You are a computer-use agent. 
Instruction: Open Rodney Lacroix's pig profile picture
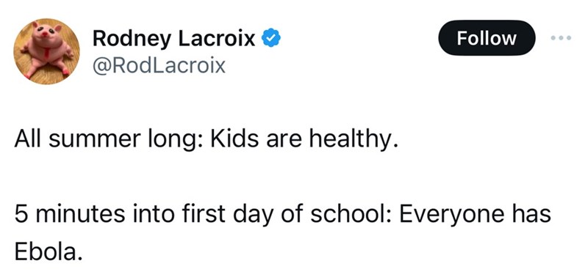tap(46, 51)
